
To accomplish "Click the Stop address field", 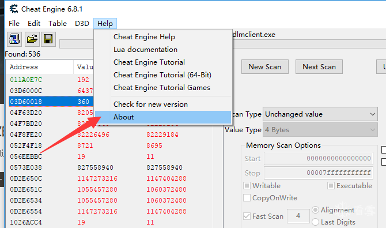I will [319, 173].
